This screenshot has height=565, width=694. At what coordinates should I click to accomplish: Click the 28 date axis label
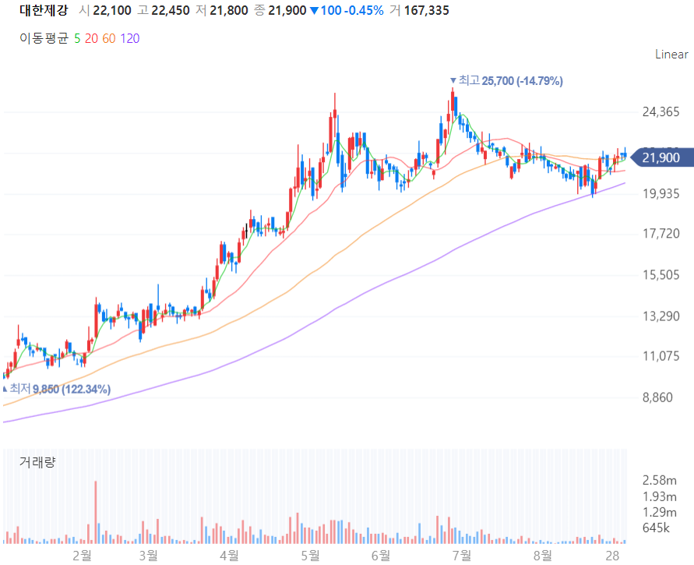(612, 555)
